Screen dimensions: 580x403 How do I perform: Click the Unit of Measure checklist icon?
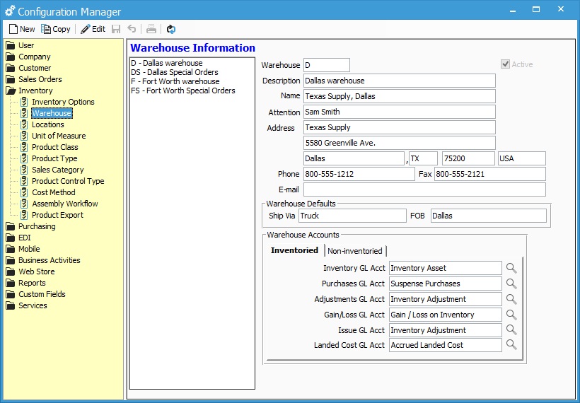point(24,136)
